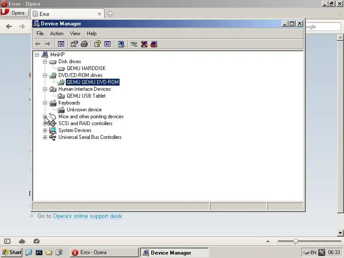344x258 pixels.
Task: Collapse the MiniXP root node
Action: click(37, 55)
